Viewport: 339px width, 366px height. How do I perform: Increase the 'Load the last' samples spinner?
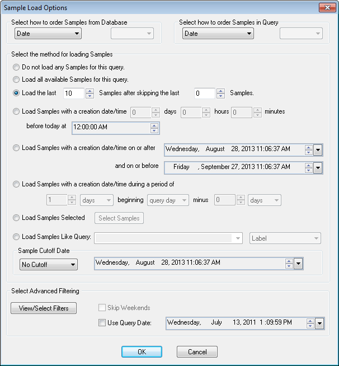[90, 90]
